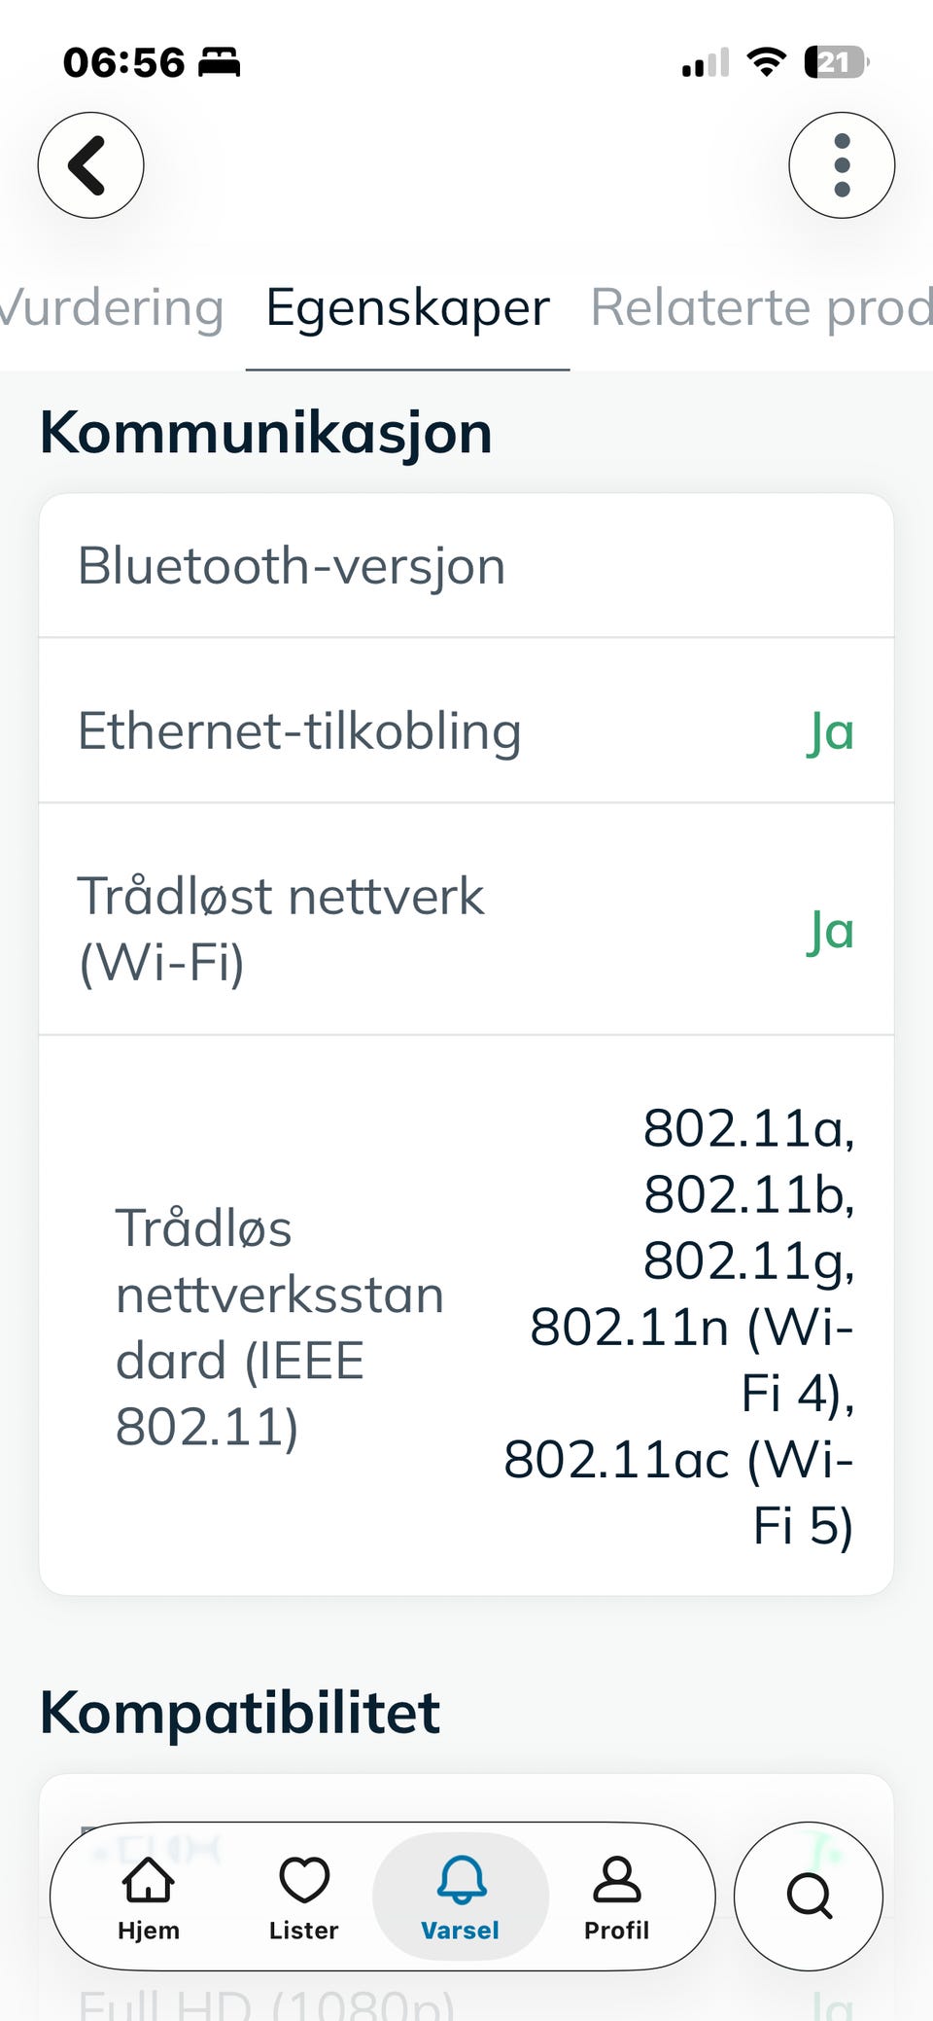Go to Hjem via house icon

[x=149, y=1897]
